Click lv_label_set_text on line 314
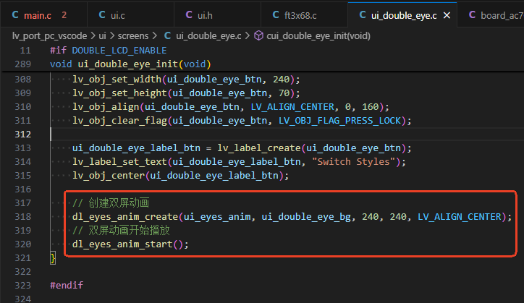The height and width of the screenshot is (303, 524). 119,161
